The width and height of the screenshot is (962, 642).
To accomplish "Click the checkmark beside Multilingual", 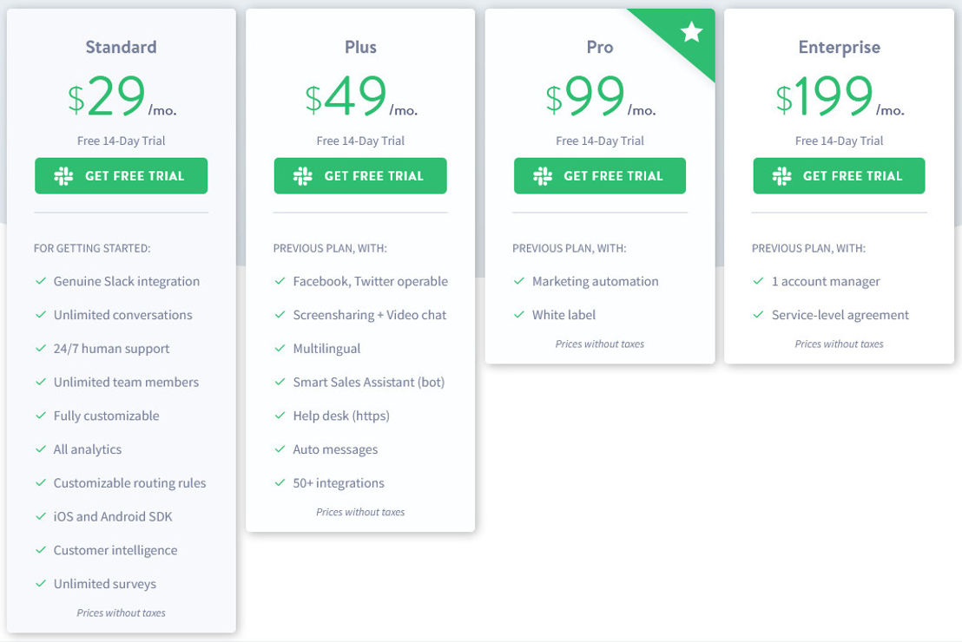I will (280, 348).
